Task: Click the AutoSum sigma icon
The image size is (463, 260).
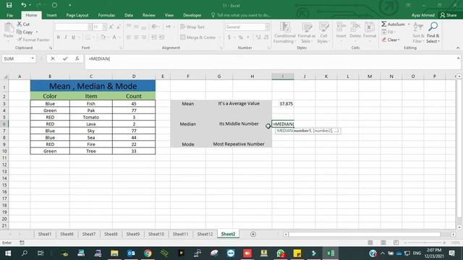Action: click(384, 24)
